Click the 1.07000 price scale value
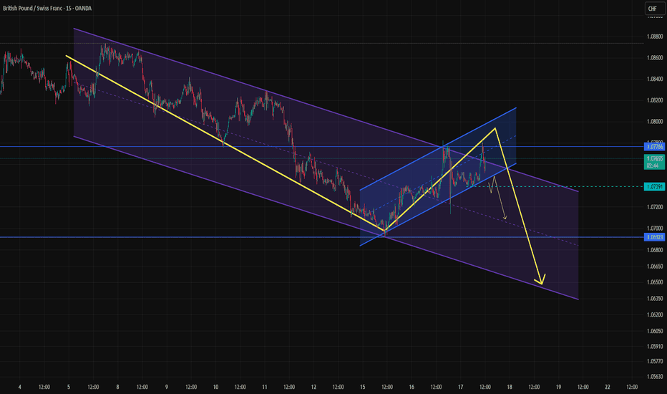 point(655,229)
